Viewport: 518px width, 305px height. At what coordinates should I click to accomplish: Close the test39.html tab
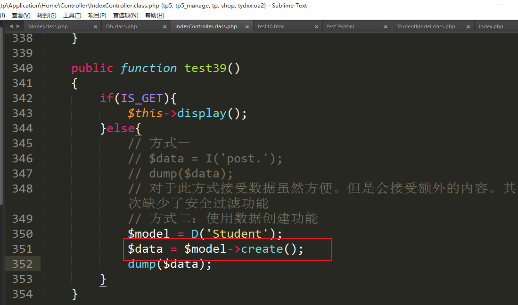[386, 27]
